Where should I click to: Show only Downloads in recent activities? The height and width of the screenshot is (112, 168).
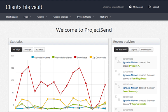146,50
